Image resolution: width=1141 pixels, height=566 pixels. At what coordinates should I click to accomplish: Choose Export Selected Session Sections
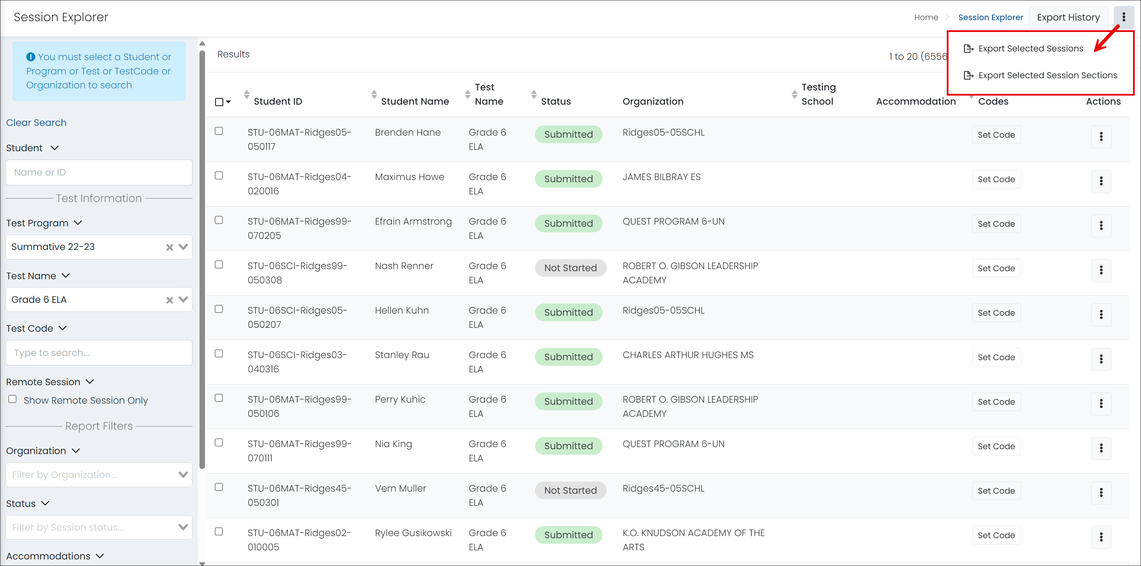tap(1040, 76)
